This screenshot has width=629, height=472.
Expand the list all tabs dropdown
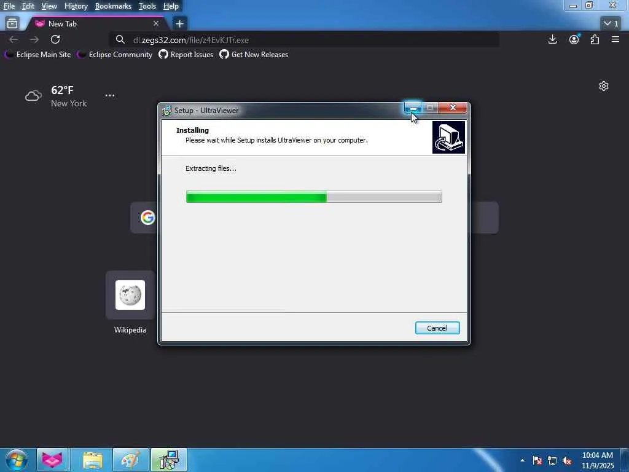(x=611, y=24)
